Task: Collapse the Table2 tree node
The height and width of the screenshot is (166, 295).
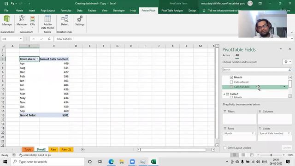Action: 224,94
